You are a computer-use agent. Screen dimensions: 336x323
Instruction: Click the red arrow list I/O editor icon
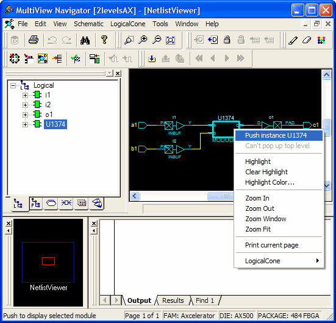tap(57, 59)
